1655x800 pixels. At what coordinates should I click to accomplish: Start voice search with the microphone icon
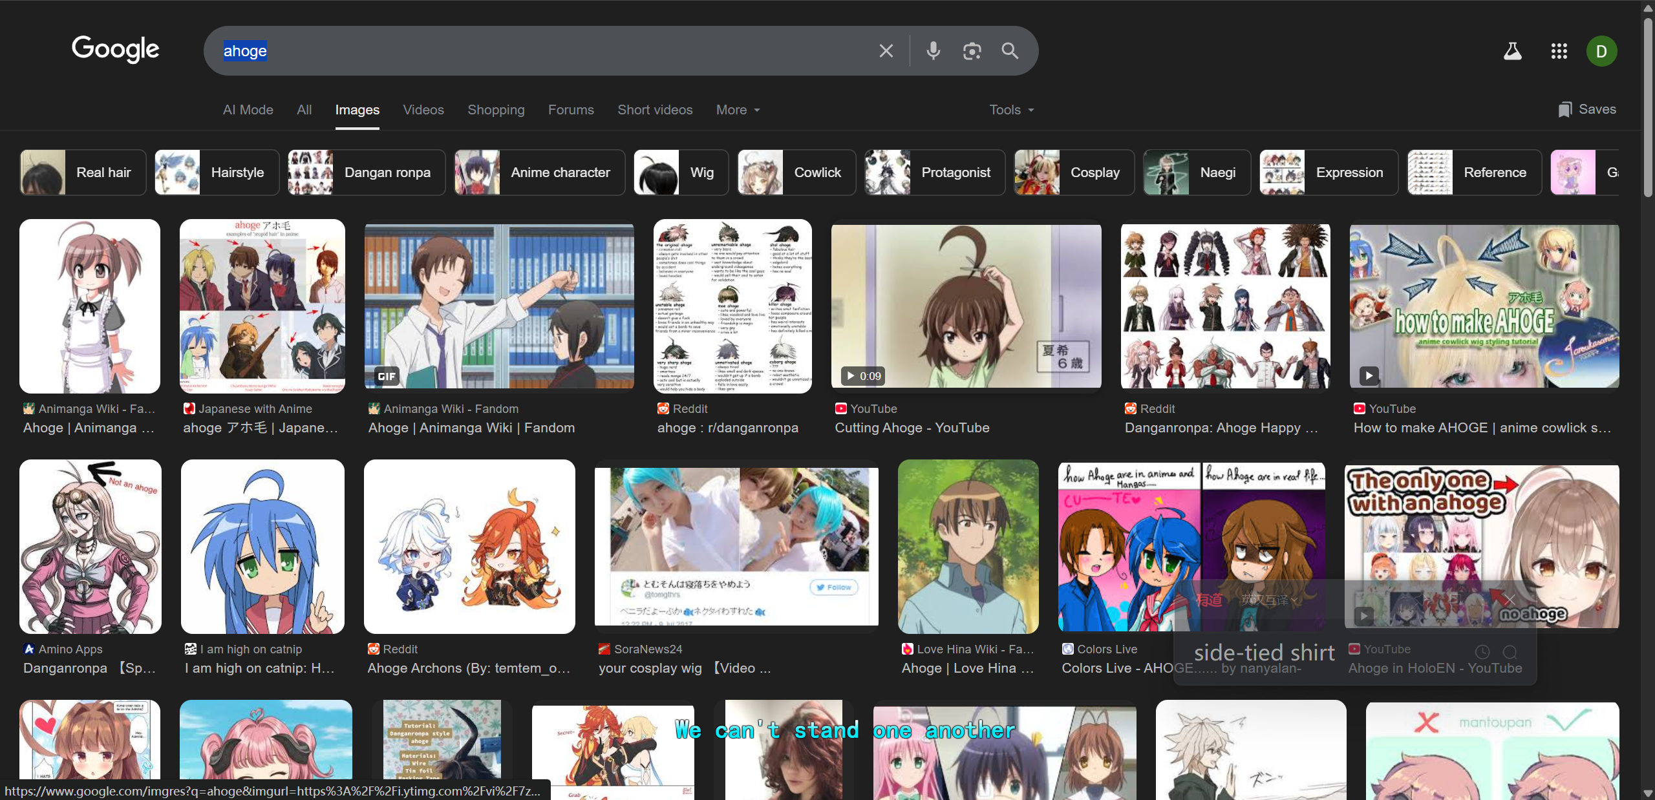pos(933,51)
